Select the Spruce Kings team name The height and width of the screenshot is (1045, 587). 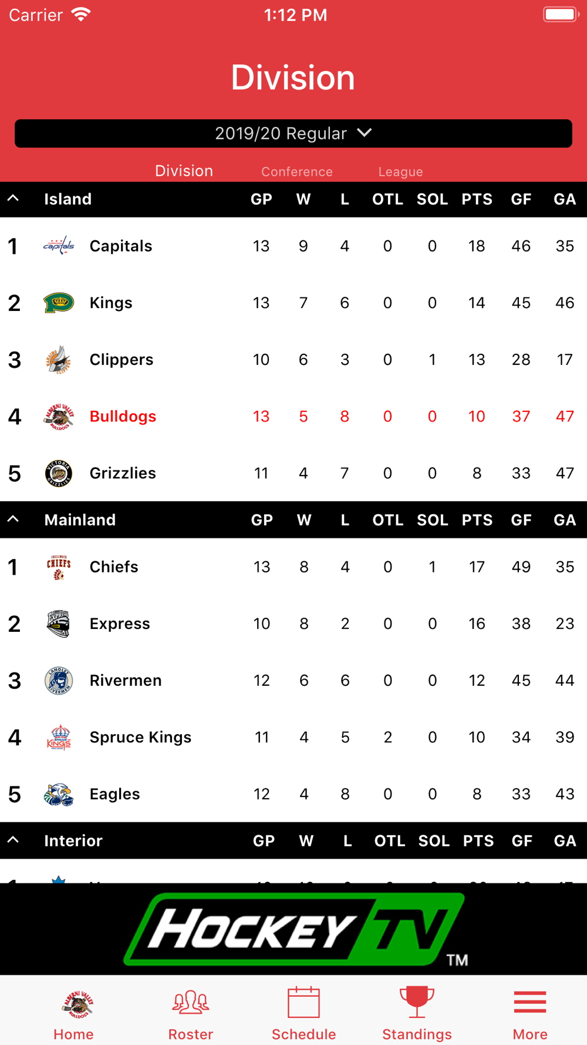[140, 737]
